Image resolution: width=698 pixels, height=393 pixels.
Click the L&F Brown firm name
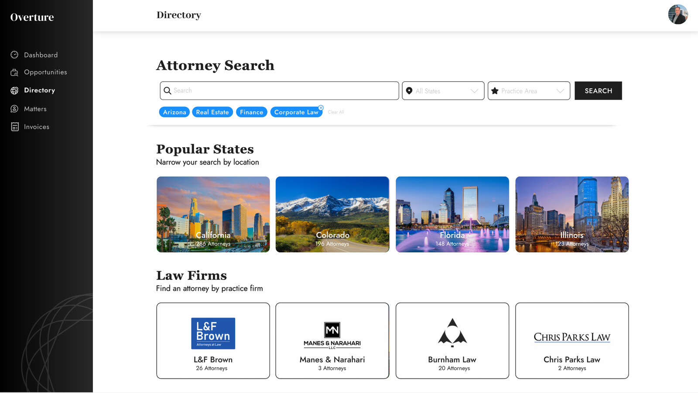point(213,359)
